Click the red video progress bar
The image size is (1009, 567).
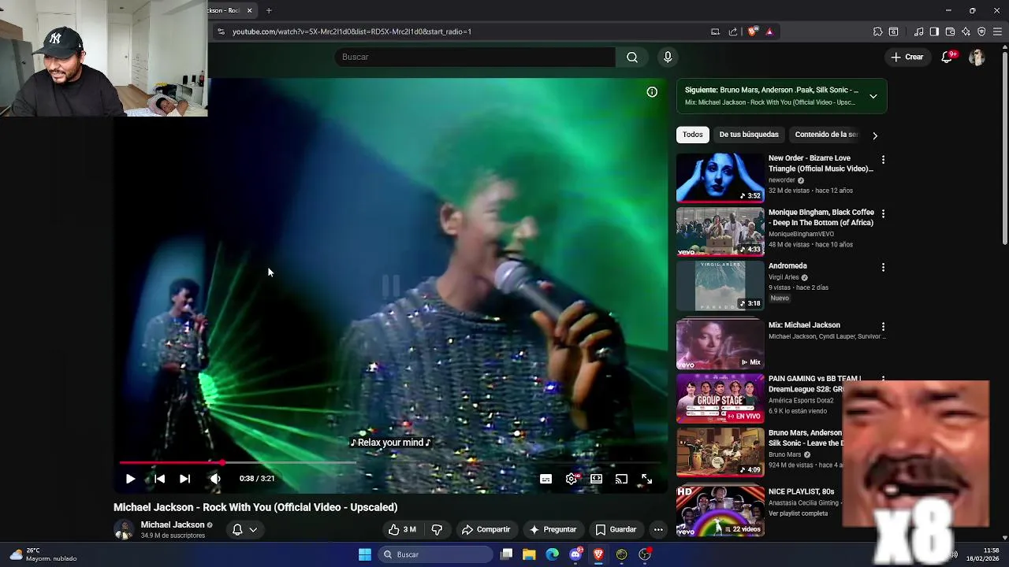[x=390, y=463]
